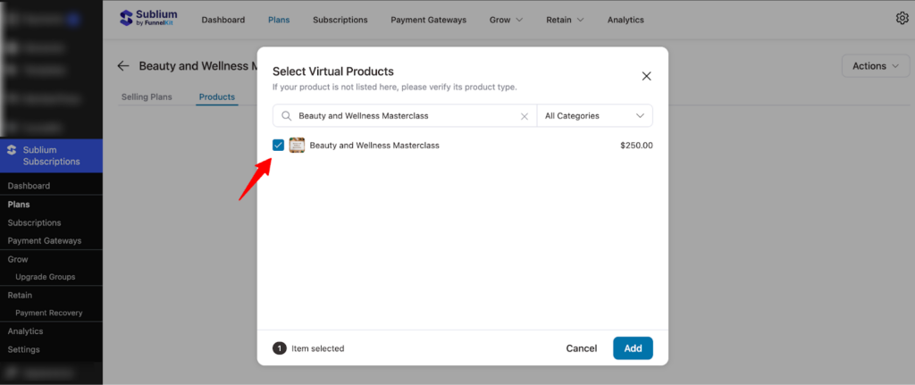Viewport: 915px width, 385px height.
Task: Go to Analytics in top navigation
Action: click(625, 20)
